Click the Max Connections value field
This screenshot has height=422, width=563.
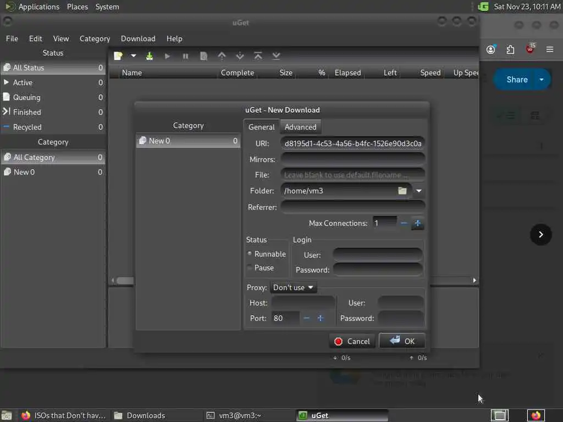pyautogui.click(x=384, y=223)
